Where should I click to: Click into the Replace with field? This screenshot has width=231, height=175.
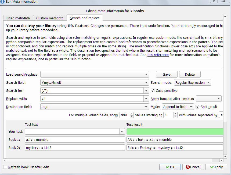click(92, 99)
